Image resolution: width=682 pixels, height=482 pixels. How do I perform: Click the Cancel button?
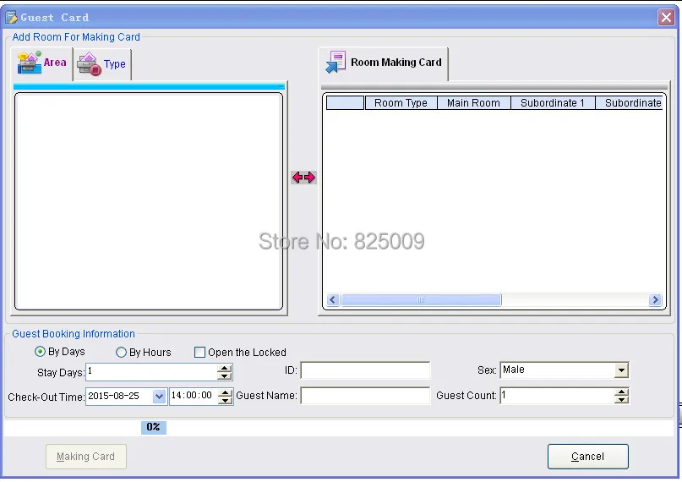587,457
